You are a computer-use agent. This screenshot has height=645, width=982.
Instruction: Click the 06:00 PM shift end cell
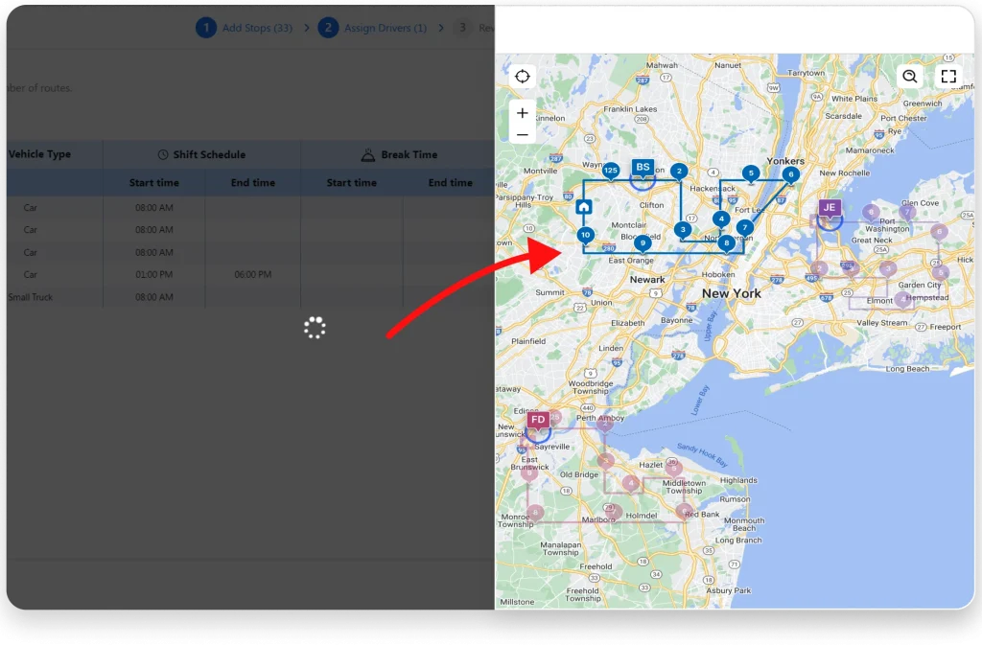(x=253, y=275)
